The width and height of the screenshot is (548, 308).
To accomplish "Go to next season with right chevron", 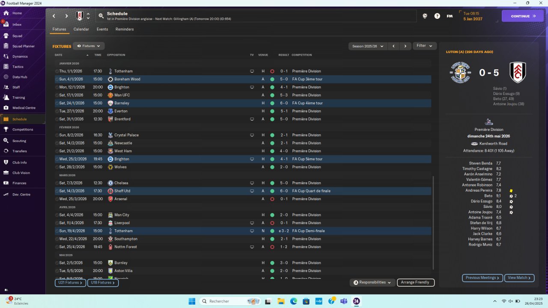I will click(405, 46).
